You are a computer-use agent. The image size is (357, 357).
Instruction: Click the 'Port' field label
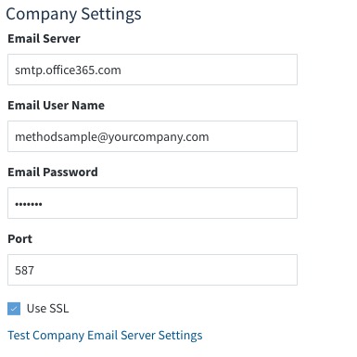[20, 239]
